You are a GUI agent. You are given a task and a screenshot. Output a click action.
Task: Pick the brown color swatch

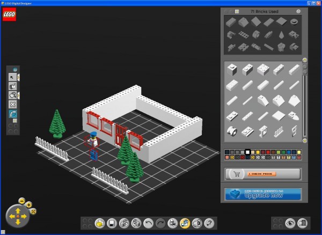click(273, 152)
